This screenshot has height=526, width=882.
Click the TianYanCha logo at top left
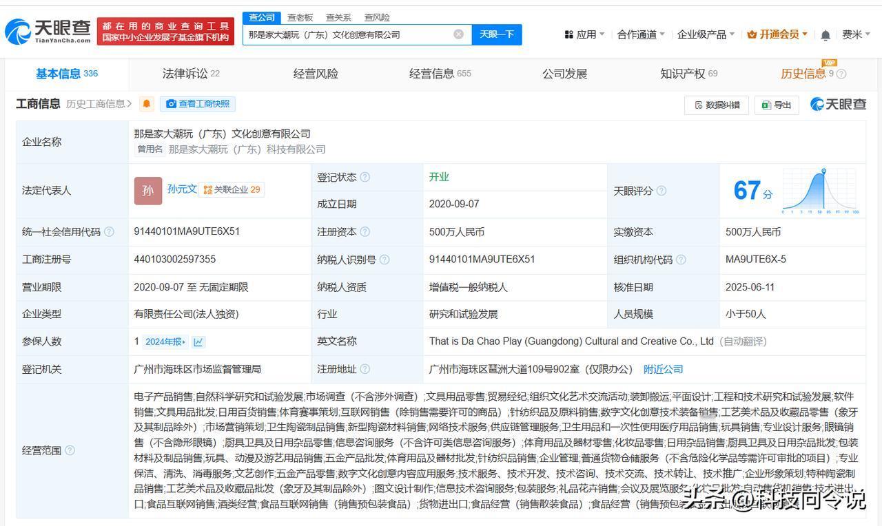(48, 31)
